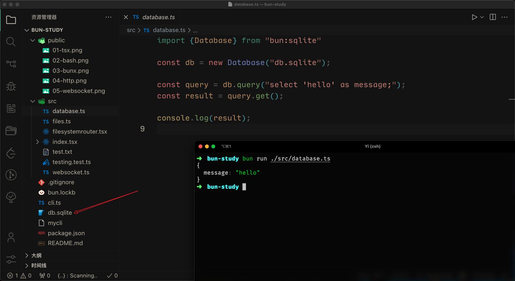The image size is (515, 281).
Task: Open the run options dropdown arrow
Action: 482,17
